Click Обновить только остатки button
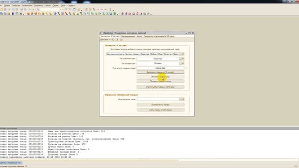Screen dimensions: 299x168 160,81
